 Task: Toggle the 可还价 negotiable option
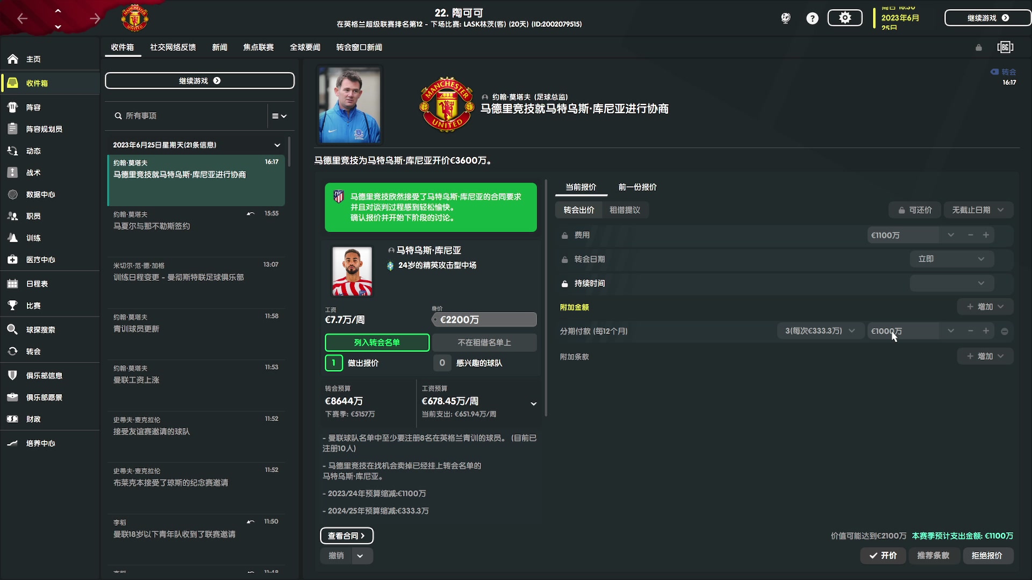point(915,210)
